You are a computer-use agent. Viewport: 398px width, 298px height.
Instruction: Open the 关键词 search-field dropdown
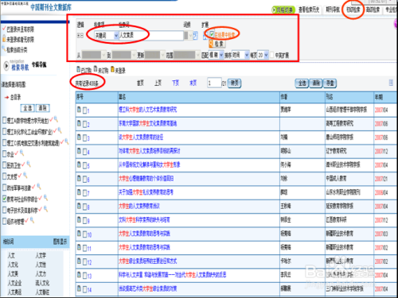tap(116, 35)
